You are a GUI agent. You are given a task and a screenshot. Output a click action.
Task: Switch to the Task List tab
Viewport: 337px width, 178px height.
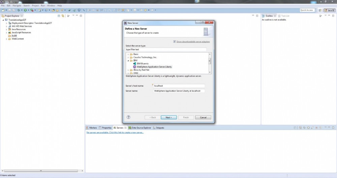click(x=284, y=16)
